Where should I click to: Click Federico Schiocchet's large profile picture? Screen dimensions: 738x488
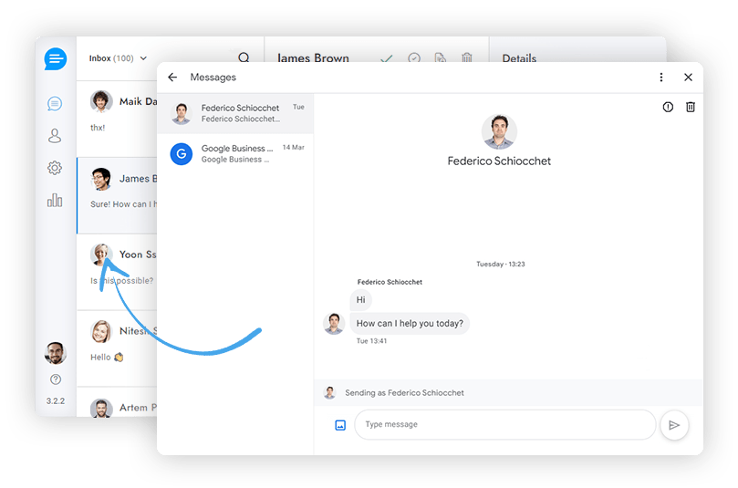(x=499, y=131)
